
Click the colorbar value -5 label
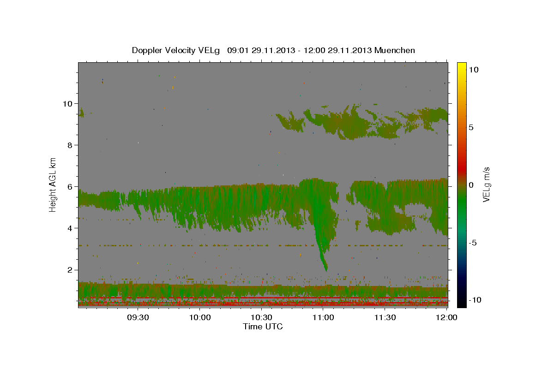[472, 243]
